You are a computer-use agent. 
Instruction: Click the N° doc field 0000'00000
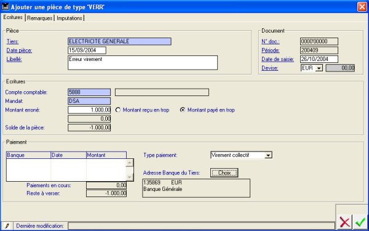pyautogui.click(x=319, y=41)
